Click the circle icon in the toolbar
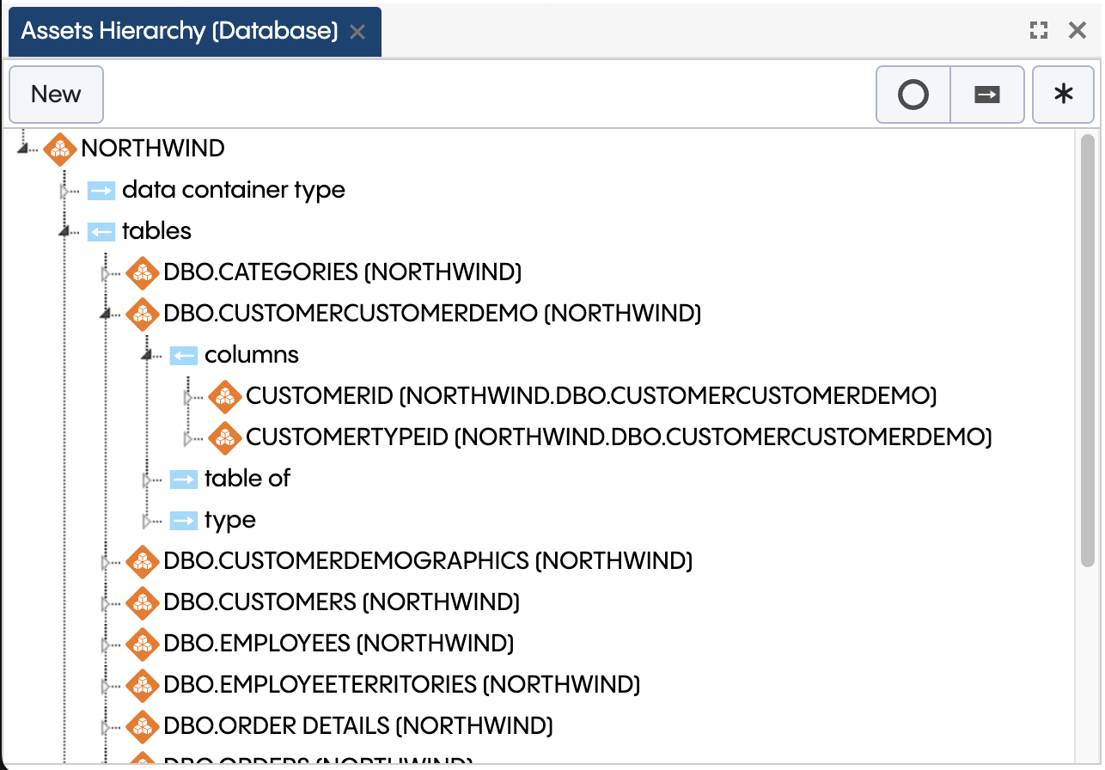The height and width of the screenshot is (770, 1105). [x=913, y=95]
